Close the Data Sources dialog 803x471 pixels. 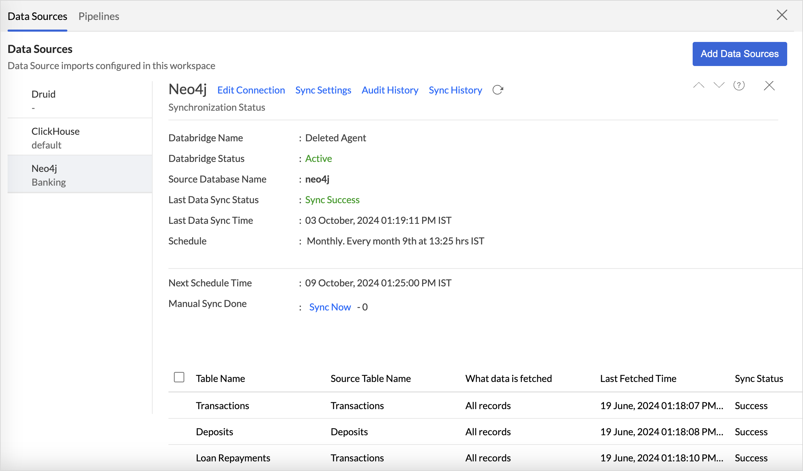pyautogui.click(x=782, y=15)
